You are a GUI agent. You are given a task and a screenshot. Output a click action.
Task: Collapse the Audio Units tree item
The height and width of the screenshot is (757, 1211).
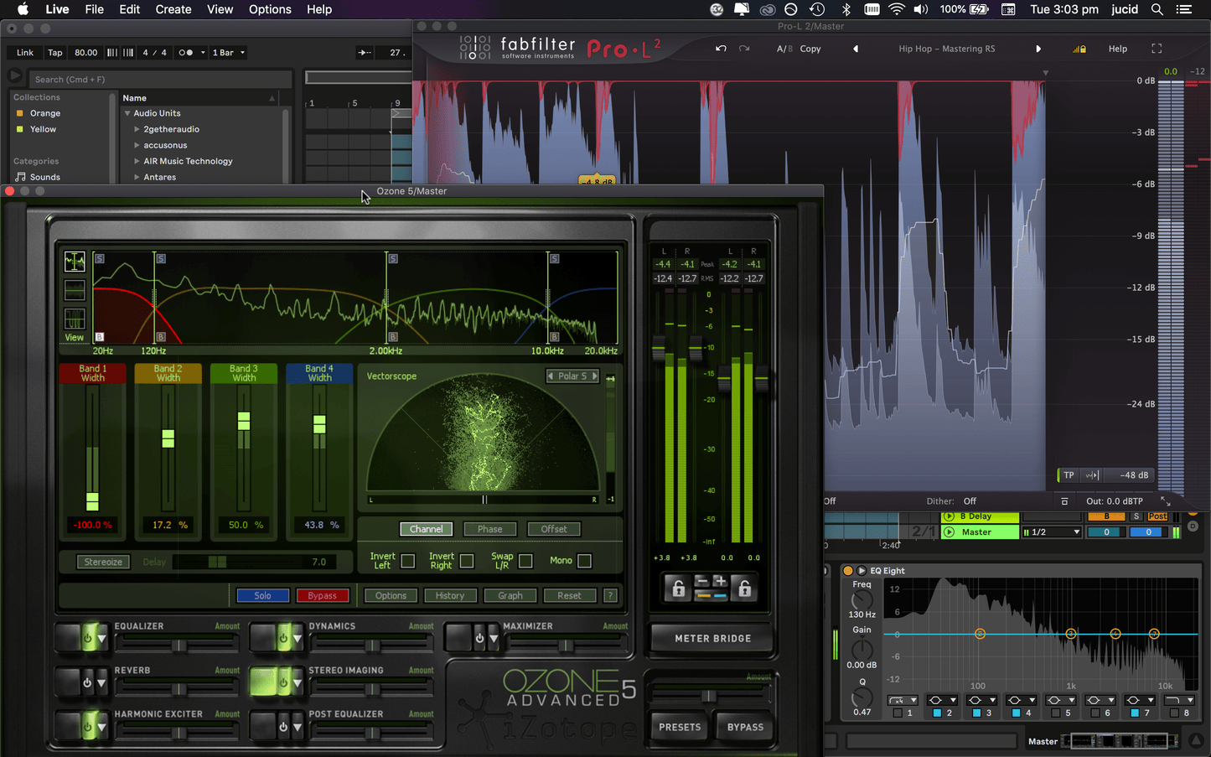point(126,112)
